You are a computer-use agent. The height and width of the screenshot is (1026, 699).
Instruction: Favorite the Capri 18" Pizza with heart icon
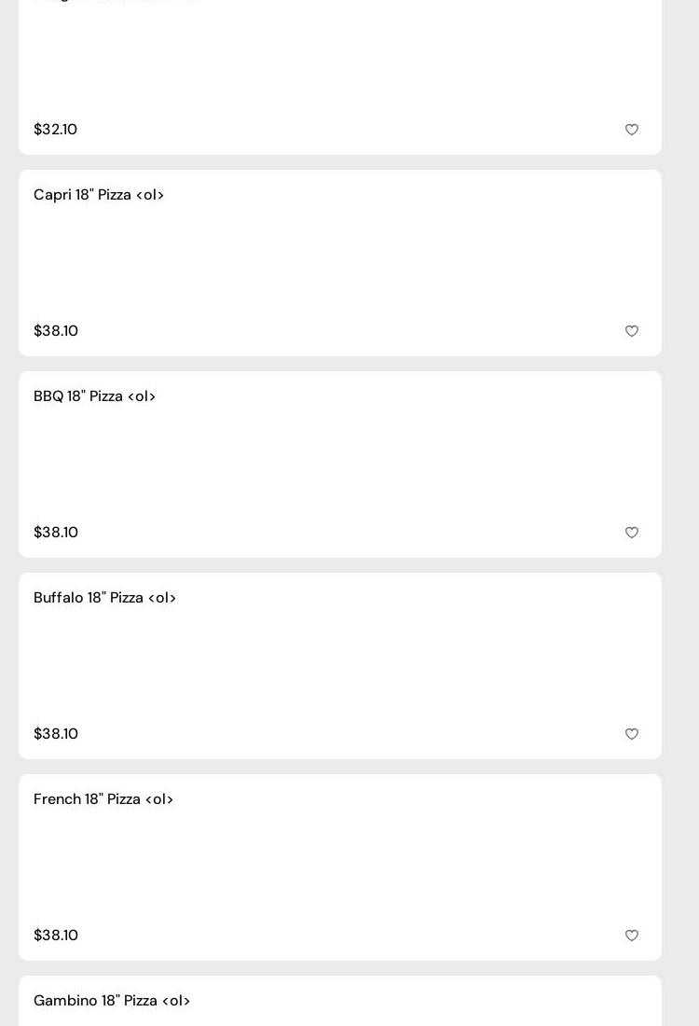(x=632, y=331)
